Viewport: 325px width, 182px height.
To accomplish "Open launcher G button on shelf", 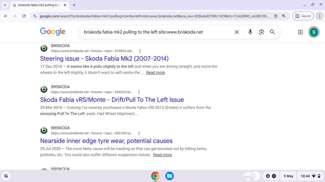I will [6, 176].
